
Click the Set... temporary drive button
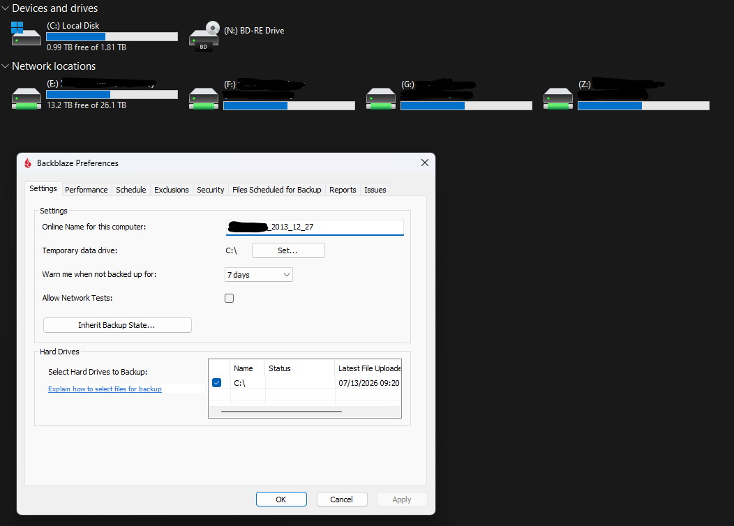click(x=288, y=250)
